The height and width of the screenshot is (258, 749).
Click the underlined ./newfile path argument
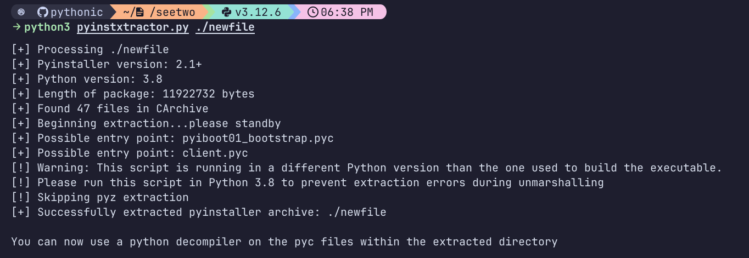(225, 27)
